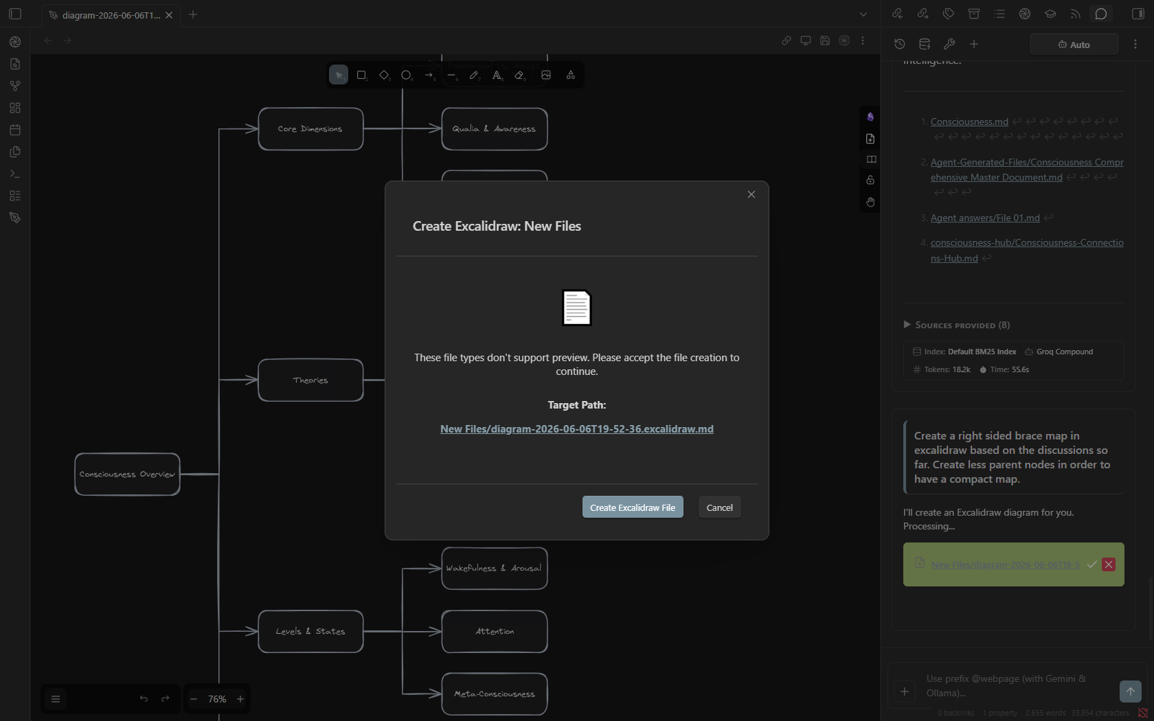This screenshot has height=721, width=1154.
Task: Open the database index icon
Action: [925, 44]
